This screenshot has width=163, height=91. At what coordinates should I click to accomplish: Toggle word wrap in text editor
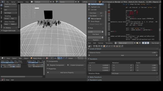click(145, 43)
